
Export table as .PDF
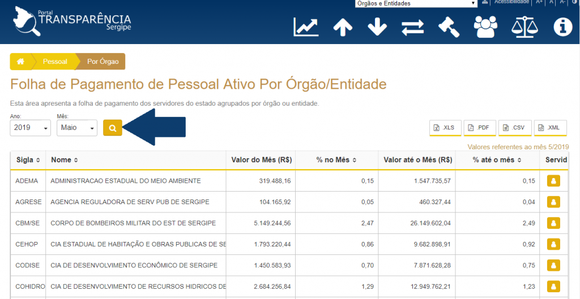[480, 128]
